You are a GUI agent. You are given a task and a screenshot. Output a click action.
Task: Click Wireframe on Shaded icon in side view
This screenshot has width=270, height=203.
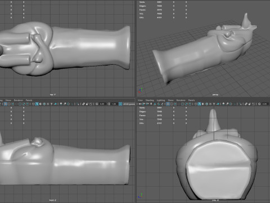[206, 104]
